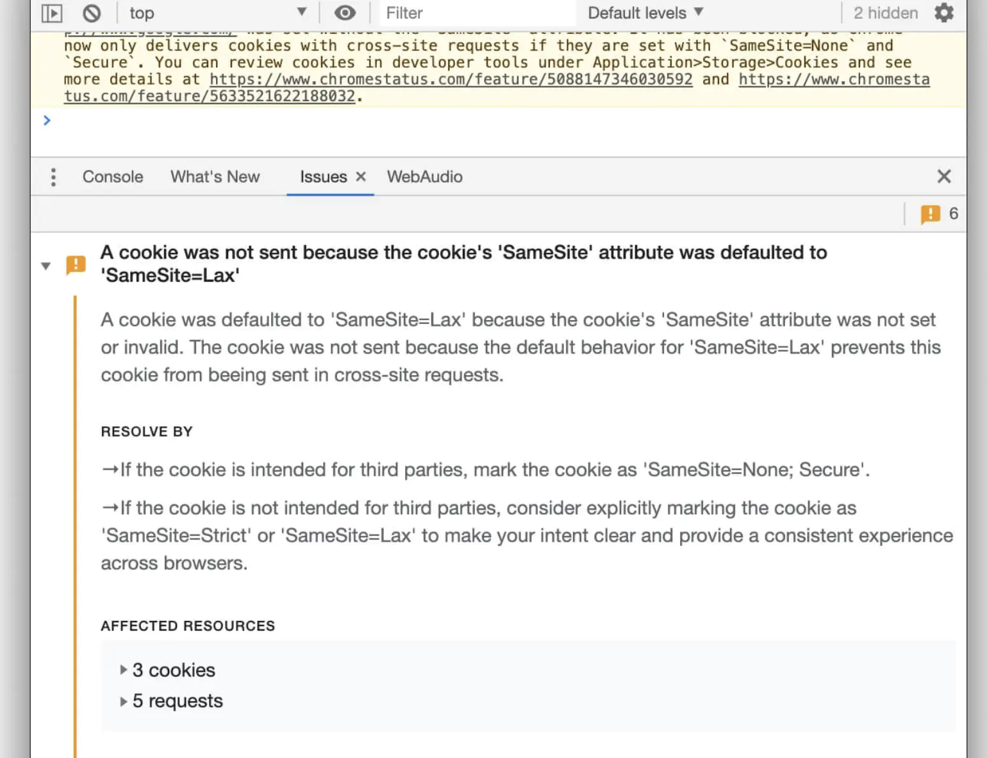Click the orange issues count icon
This screenshot has height=758, width=987.
(930, 214)
